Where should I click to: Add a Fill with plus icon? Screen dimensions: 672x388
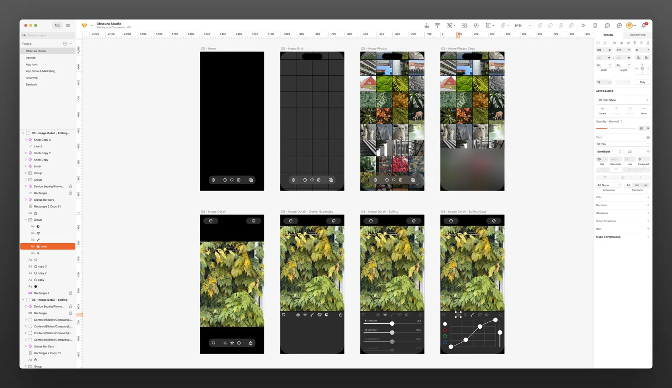648,197
